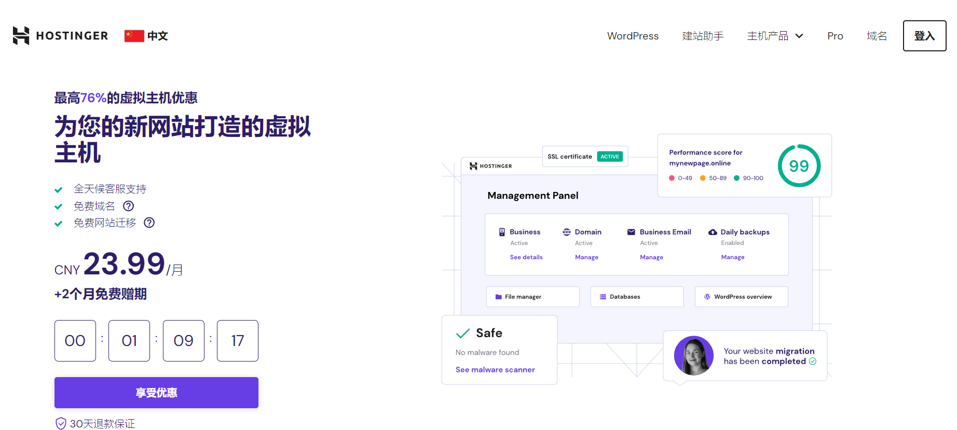
Task: Click the orange 50-89 score legend dot
Action: [x=703, y=178]
